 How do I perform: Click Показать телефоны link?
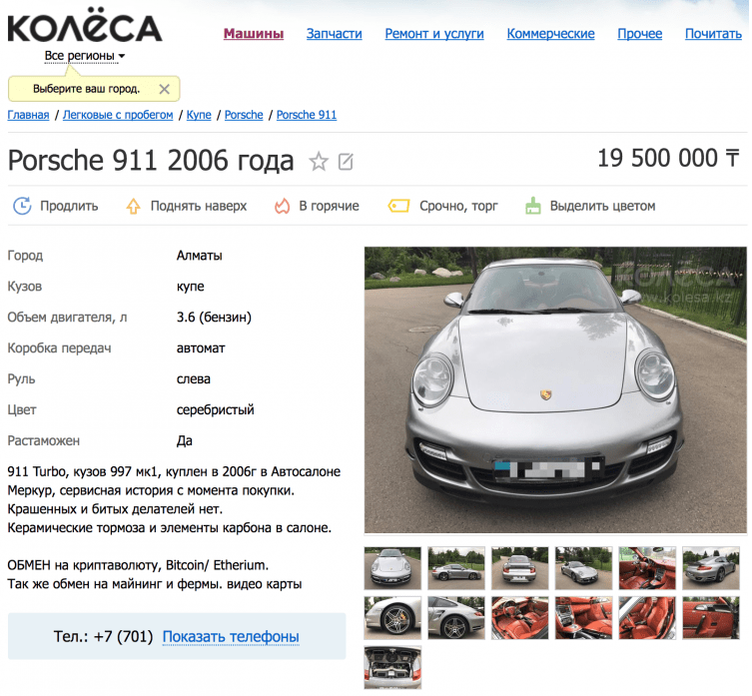click(x=231, y=636)
